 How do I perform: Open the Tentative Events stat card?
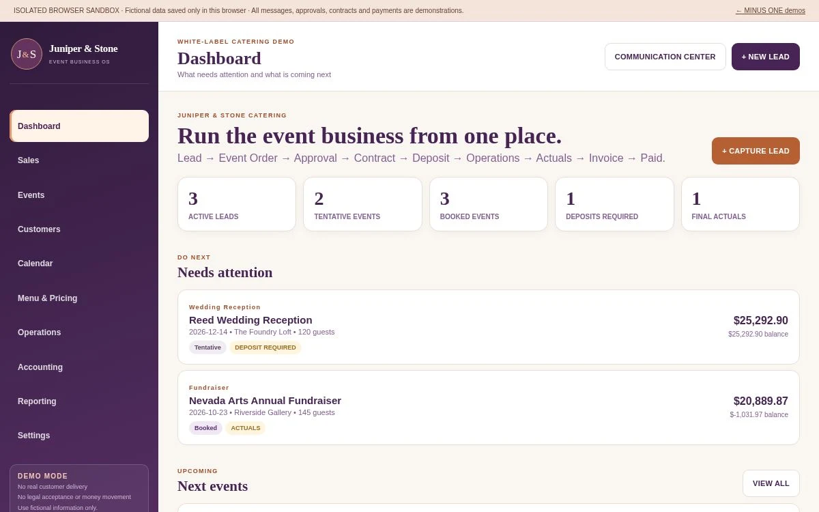point(362,204)
